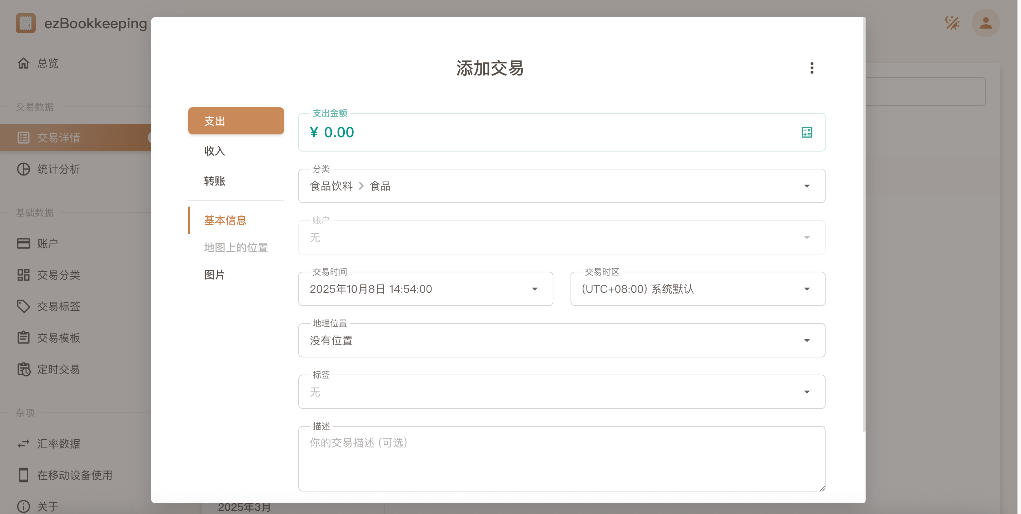Select the 支出 transaction type
1021x514 pixels.
pos(236,121)
